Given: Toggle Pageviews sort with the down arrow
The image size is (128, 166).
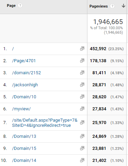Looking at the screenshot, I should [124, 5].
